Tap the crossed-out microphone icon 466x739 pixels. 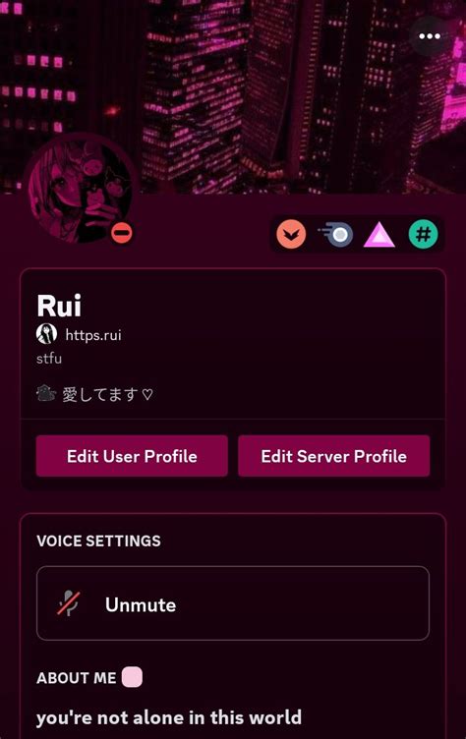click(x=69, y=603)
